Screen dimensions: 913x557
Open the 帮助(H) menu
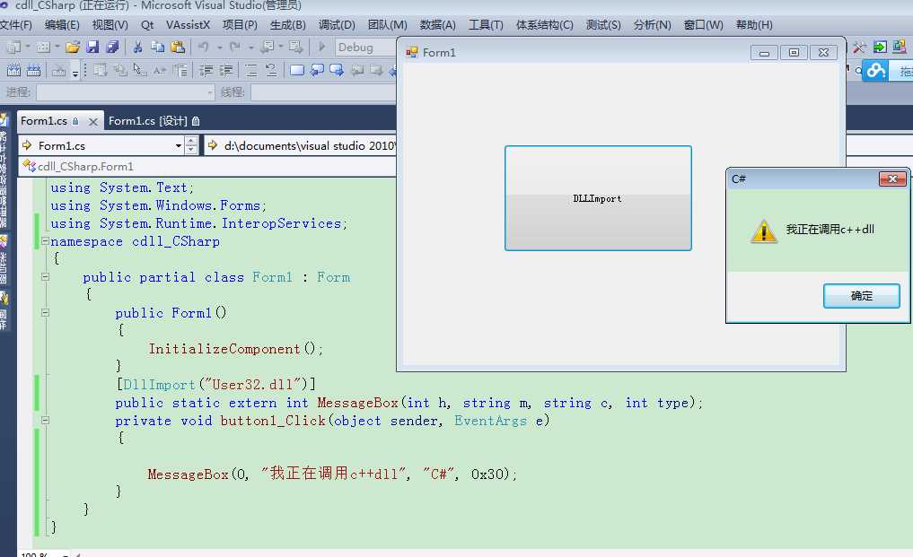754,25
